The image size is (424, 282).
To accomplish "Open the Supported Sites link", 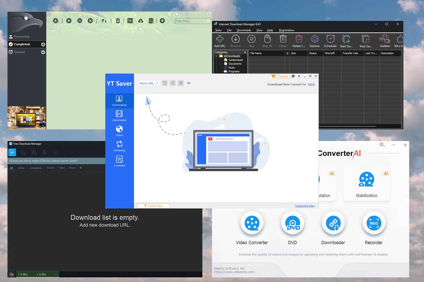I will tap(305, 206).
